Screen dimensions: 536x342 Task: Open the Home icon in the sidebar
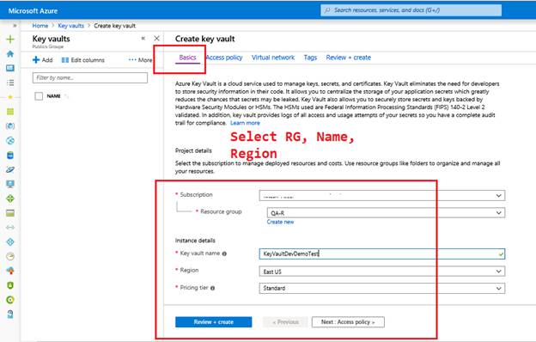point(10,53)
